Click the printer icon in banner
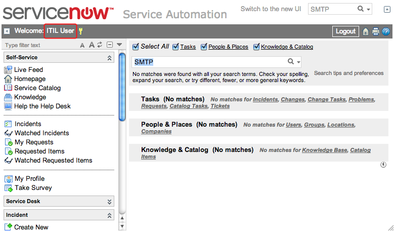The image size is (394, 231). coord(376,31)
